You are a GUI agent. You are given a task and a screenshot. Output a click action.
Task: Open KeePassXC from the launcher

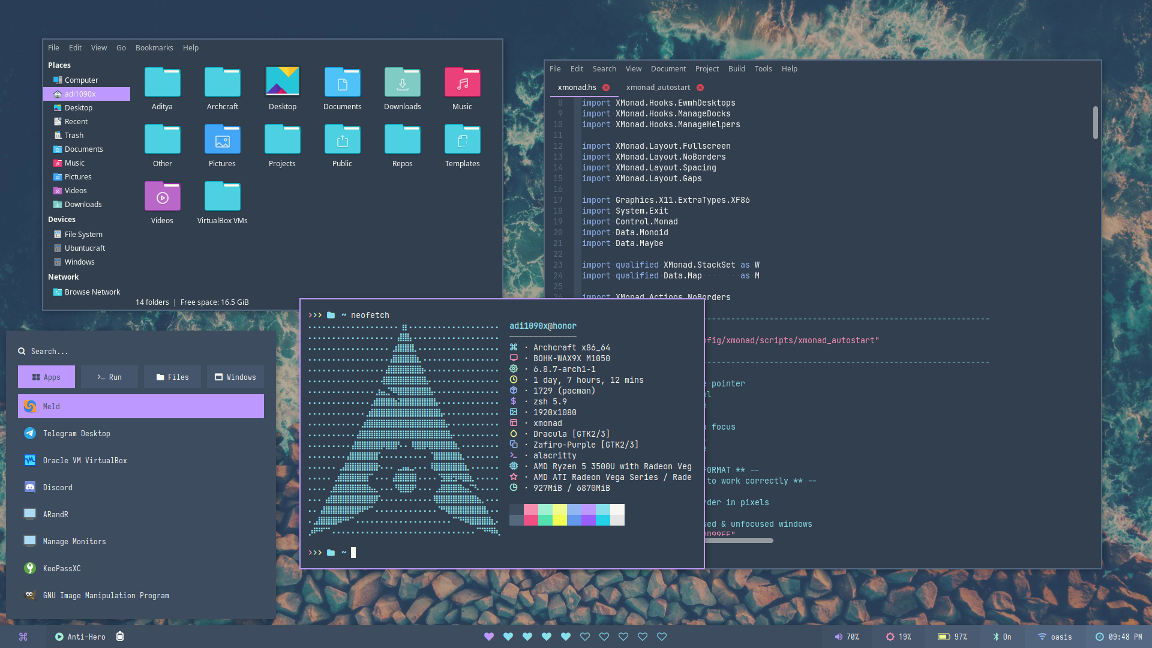(x=61, y=568)
